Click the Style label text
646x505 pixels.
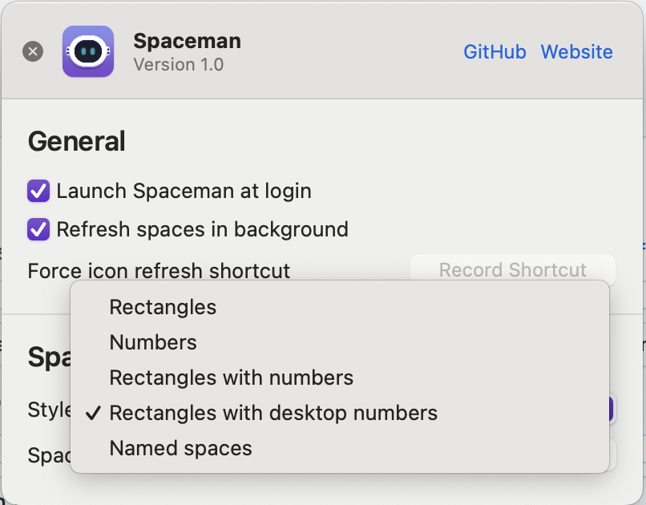(x=50, y=410)
